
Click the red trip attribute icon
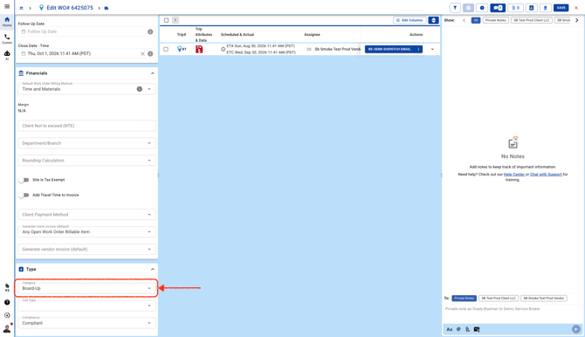199,49
